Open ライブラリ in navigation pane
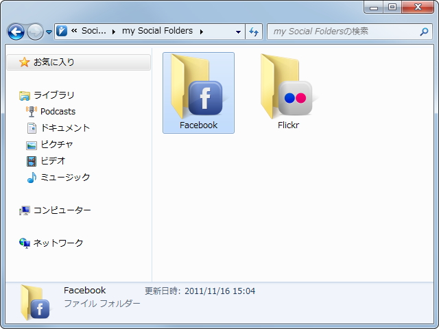The image size is (439, 329). pos(54,95)
